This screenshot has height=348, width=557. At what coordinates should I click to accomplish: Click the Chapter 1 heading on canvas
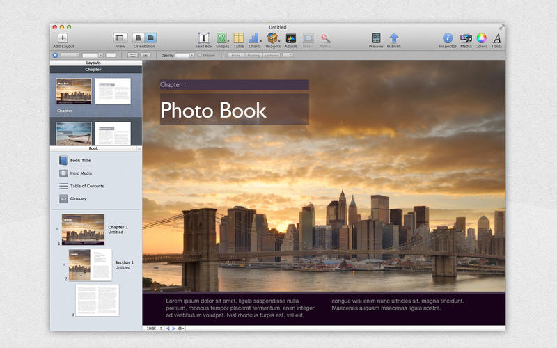point(173,84)
